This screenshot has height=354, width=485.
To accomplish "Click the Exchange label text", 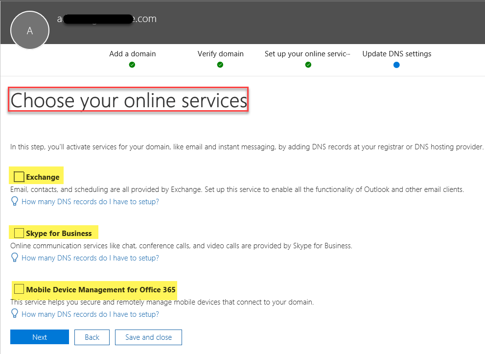I will tap(43, 177).
